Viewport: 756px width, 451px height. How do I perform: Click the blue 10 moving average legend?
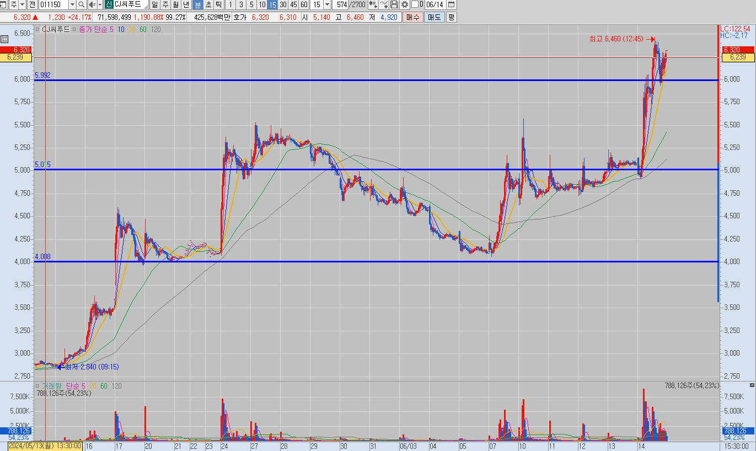[121, 29]
